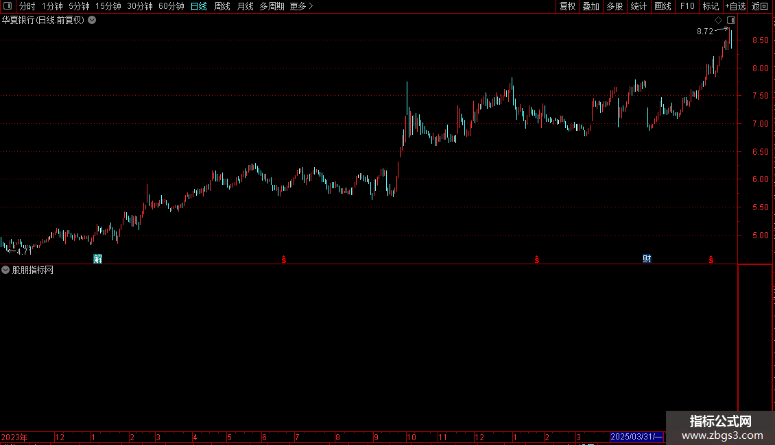This screenshot has width=775, height=445.
Task: Click the 解 info marker below the chart
Action: (x=98, y=259)
